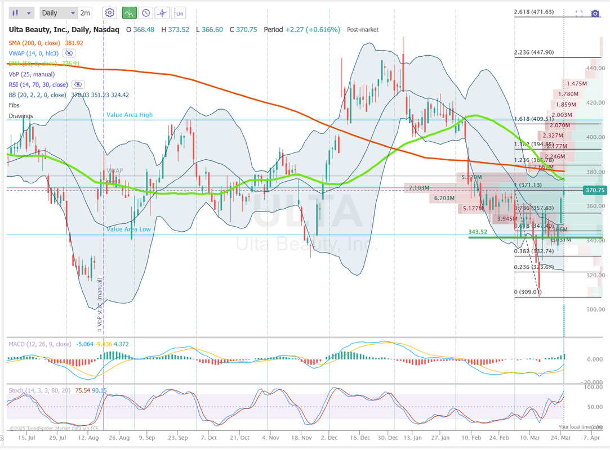Select the SMA (50, 0, close) indicator label
Image resolution: width=610 pixels, height=450 pixels.
(33, 64)
